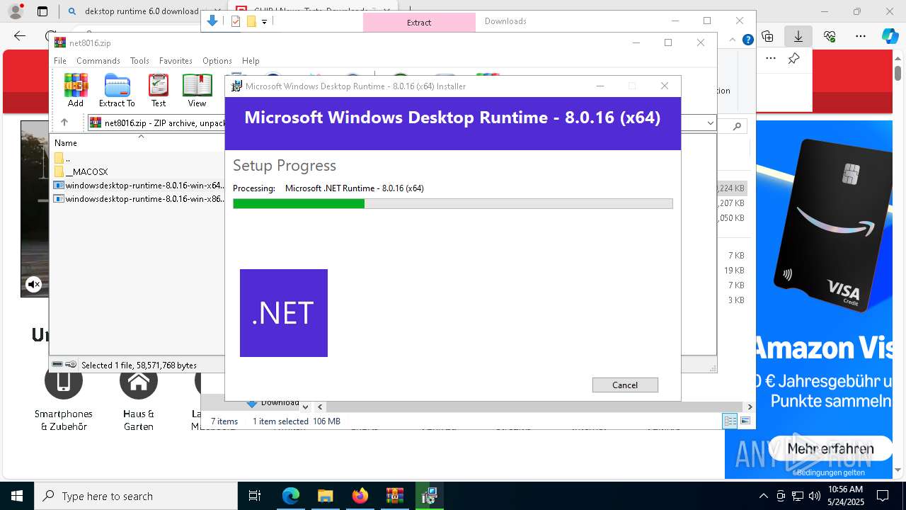Image resolution: width=906 pixels, height=510 pixels.
Task: Open Edge Browser essentials heart icon
Action: 830,36
